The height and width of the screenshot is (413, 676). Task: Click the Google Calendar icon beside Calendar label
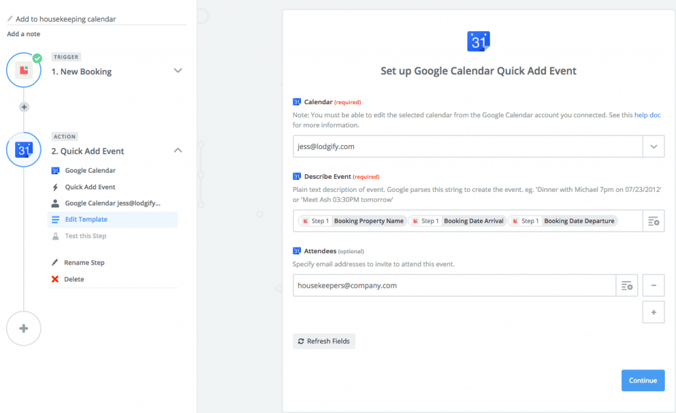(x=296, y=102)
